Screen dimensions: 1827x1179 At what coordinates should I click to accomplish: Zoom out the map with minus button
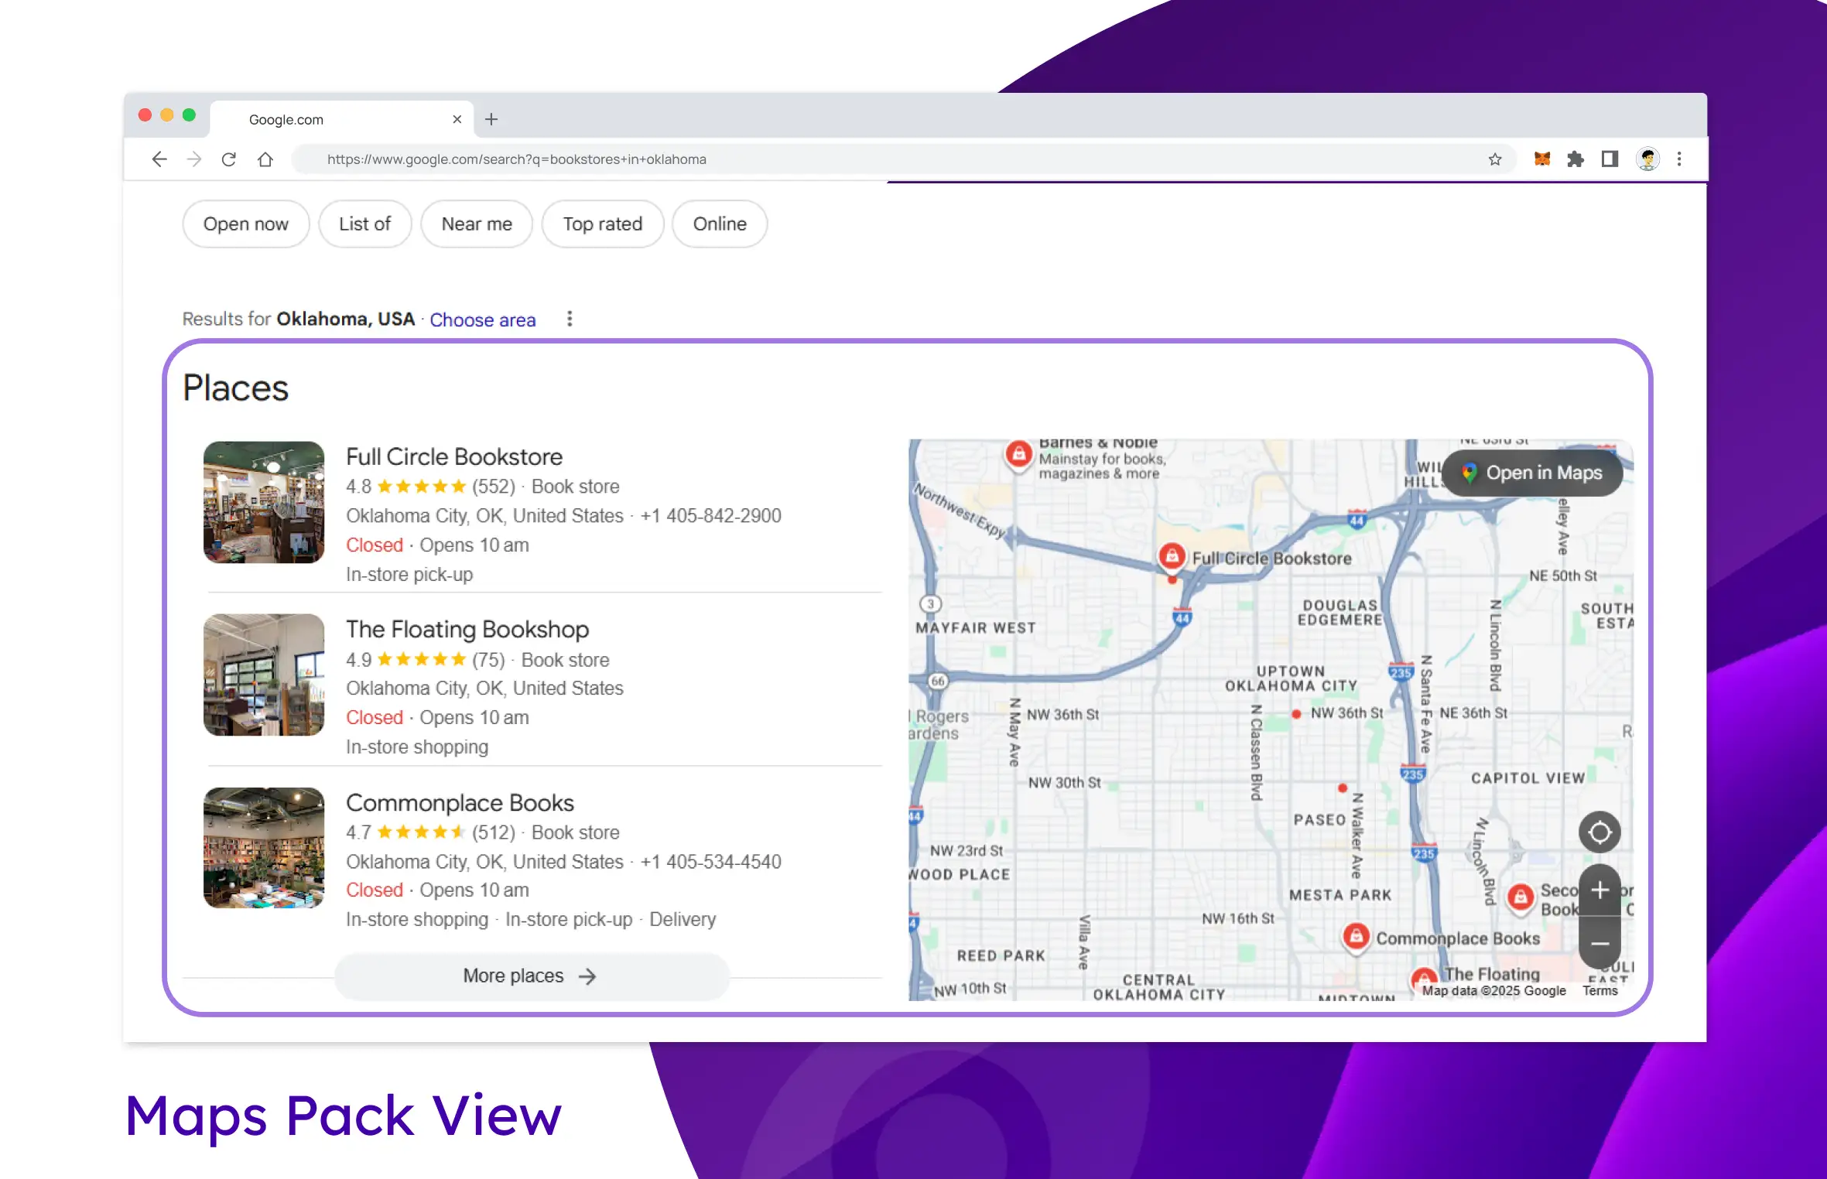(x=1599, y=943)
